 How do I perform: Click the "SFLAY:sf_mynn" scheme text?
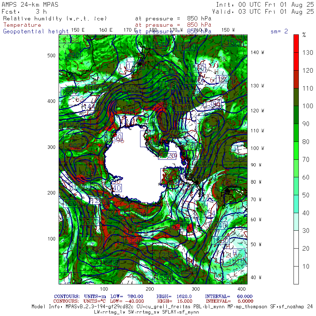click(x=180, y=312)
